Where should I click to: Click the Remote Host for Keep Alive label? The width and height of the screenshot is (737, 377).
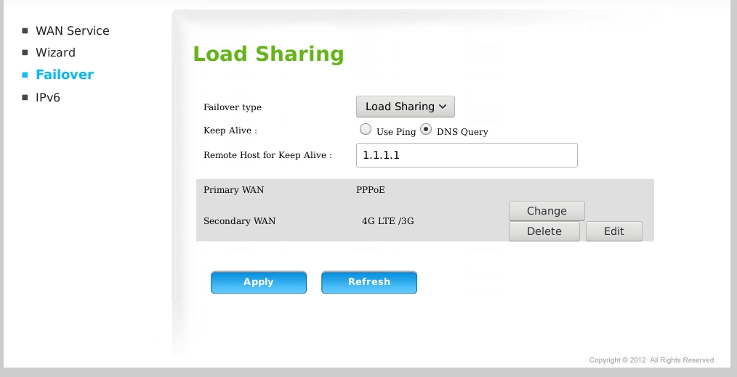coord(268,155)
